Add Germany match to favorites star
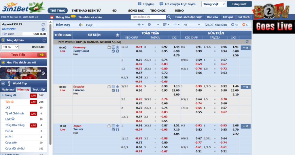The image size is (295, 155). pyautogui.click(x=118, y=47)
